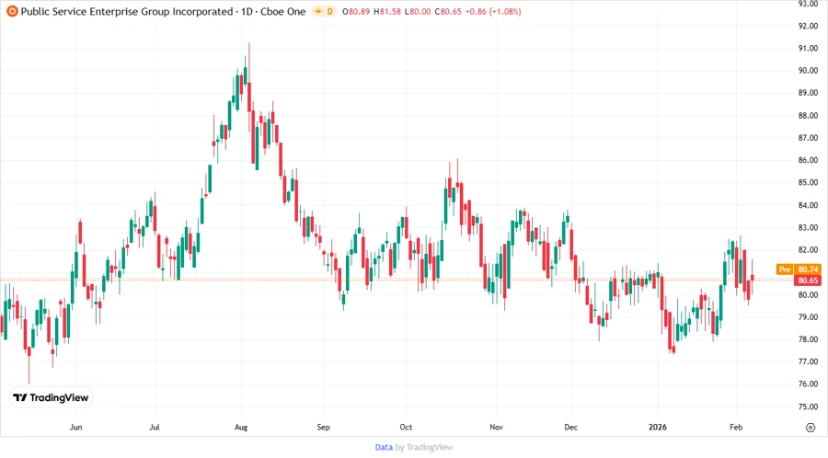Click the 90.00 price axis label
The height and width of the screenshot is (458, 828).
(808, 71)
